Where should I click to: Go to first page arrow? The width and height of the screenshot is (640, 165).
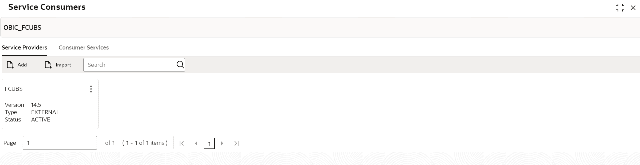(x=182, y=143)
